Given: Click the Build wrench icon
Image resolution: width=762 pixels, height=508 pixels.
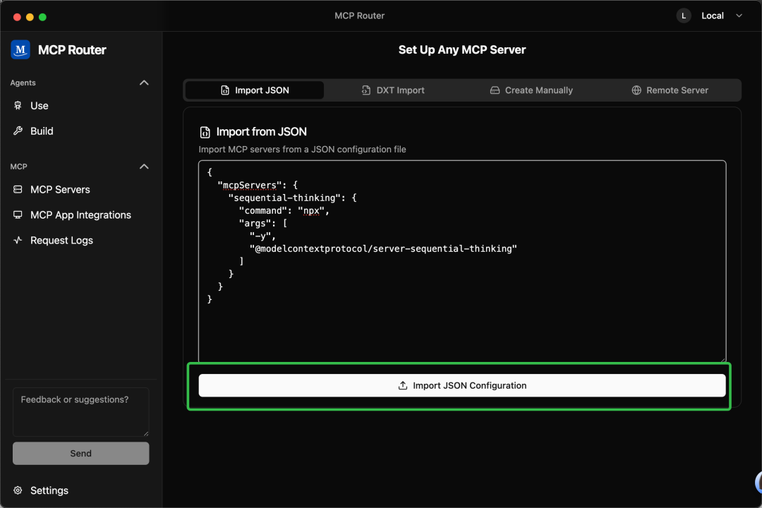Looking at the screenshot, I should pos(18,131).
